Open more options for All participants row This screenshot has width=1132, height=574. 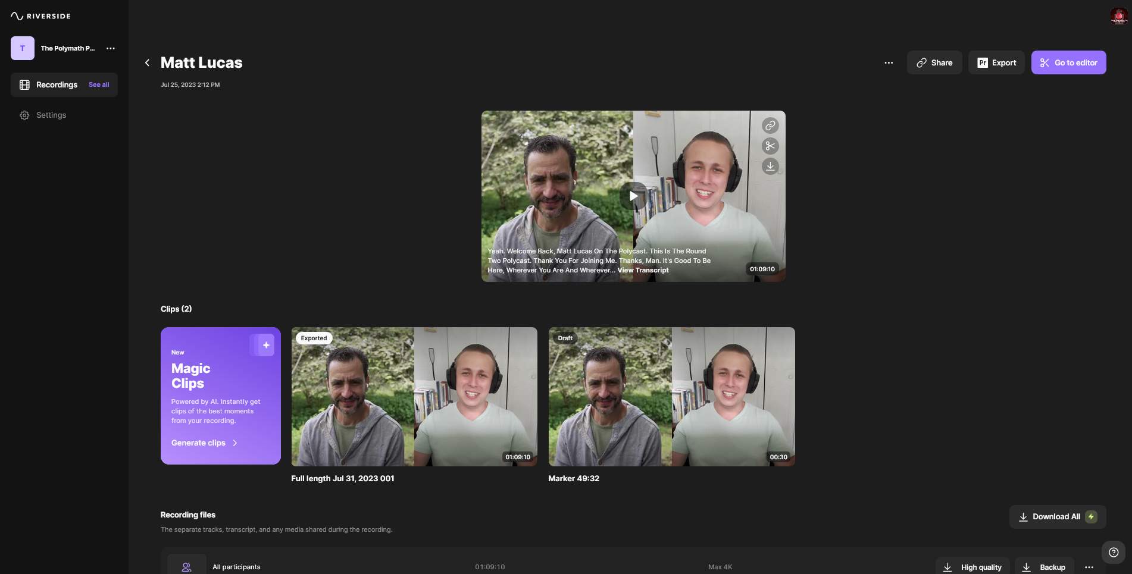click(x=1089, y=567)
